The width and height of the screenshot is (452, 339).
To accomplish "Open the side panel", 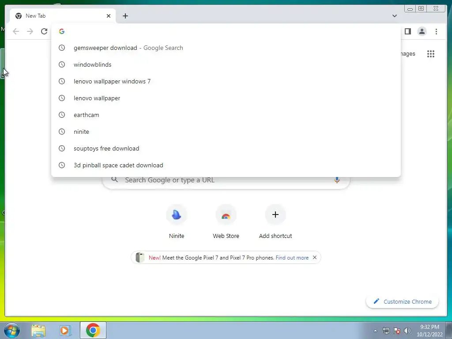I will click(407, 31).
